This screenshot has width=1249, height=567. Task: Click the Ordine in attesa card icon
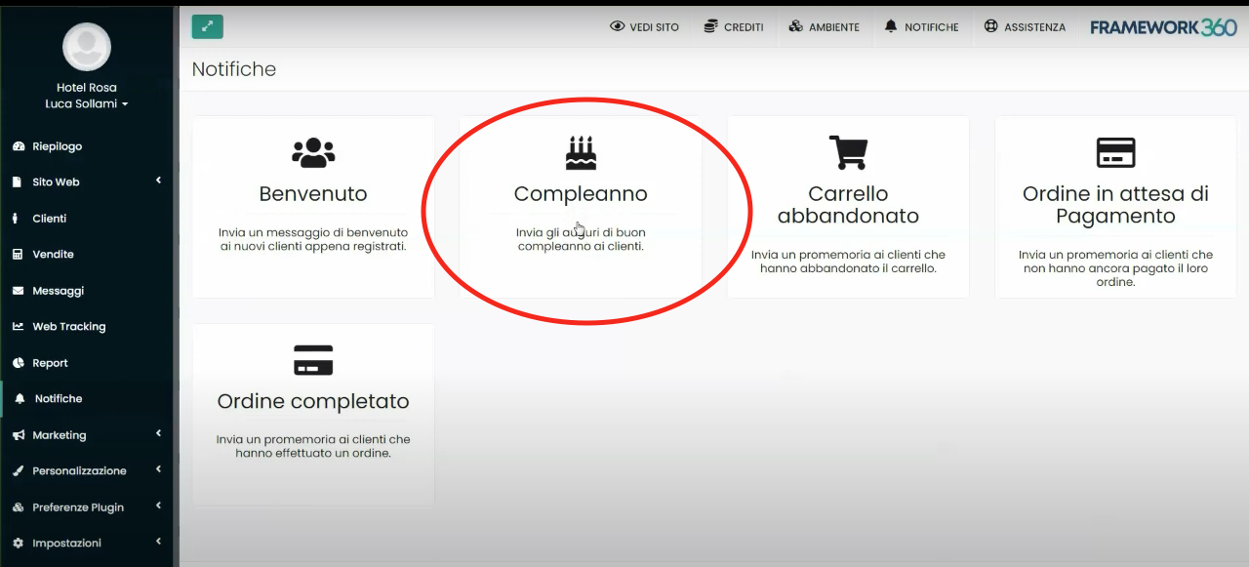(1115, 152)
